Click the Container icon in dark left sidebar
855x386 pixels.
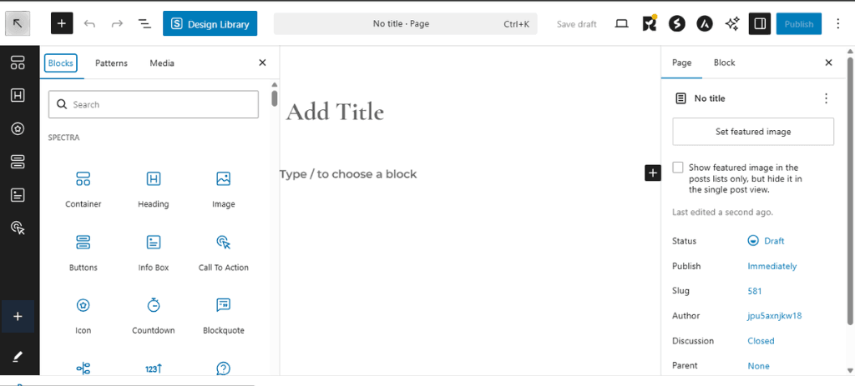coord(18,63)
